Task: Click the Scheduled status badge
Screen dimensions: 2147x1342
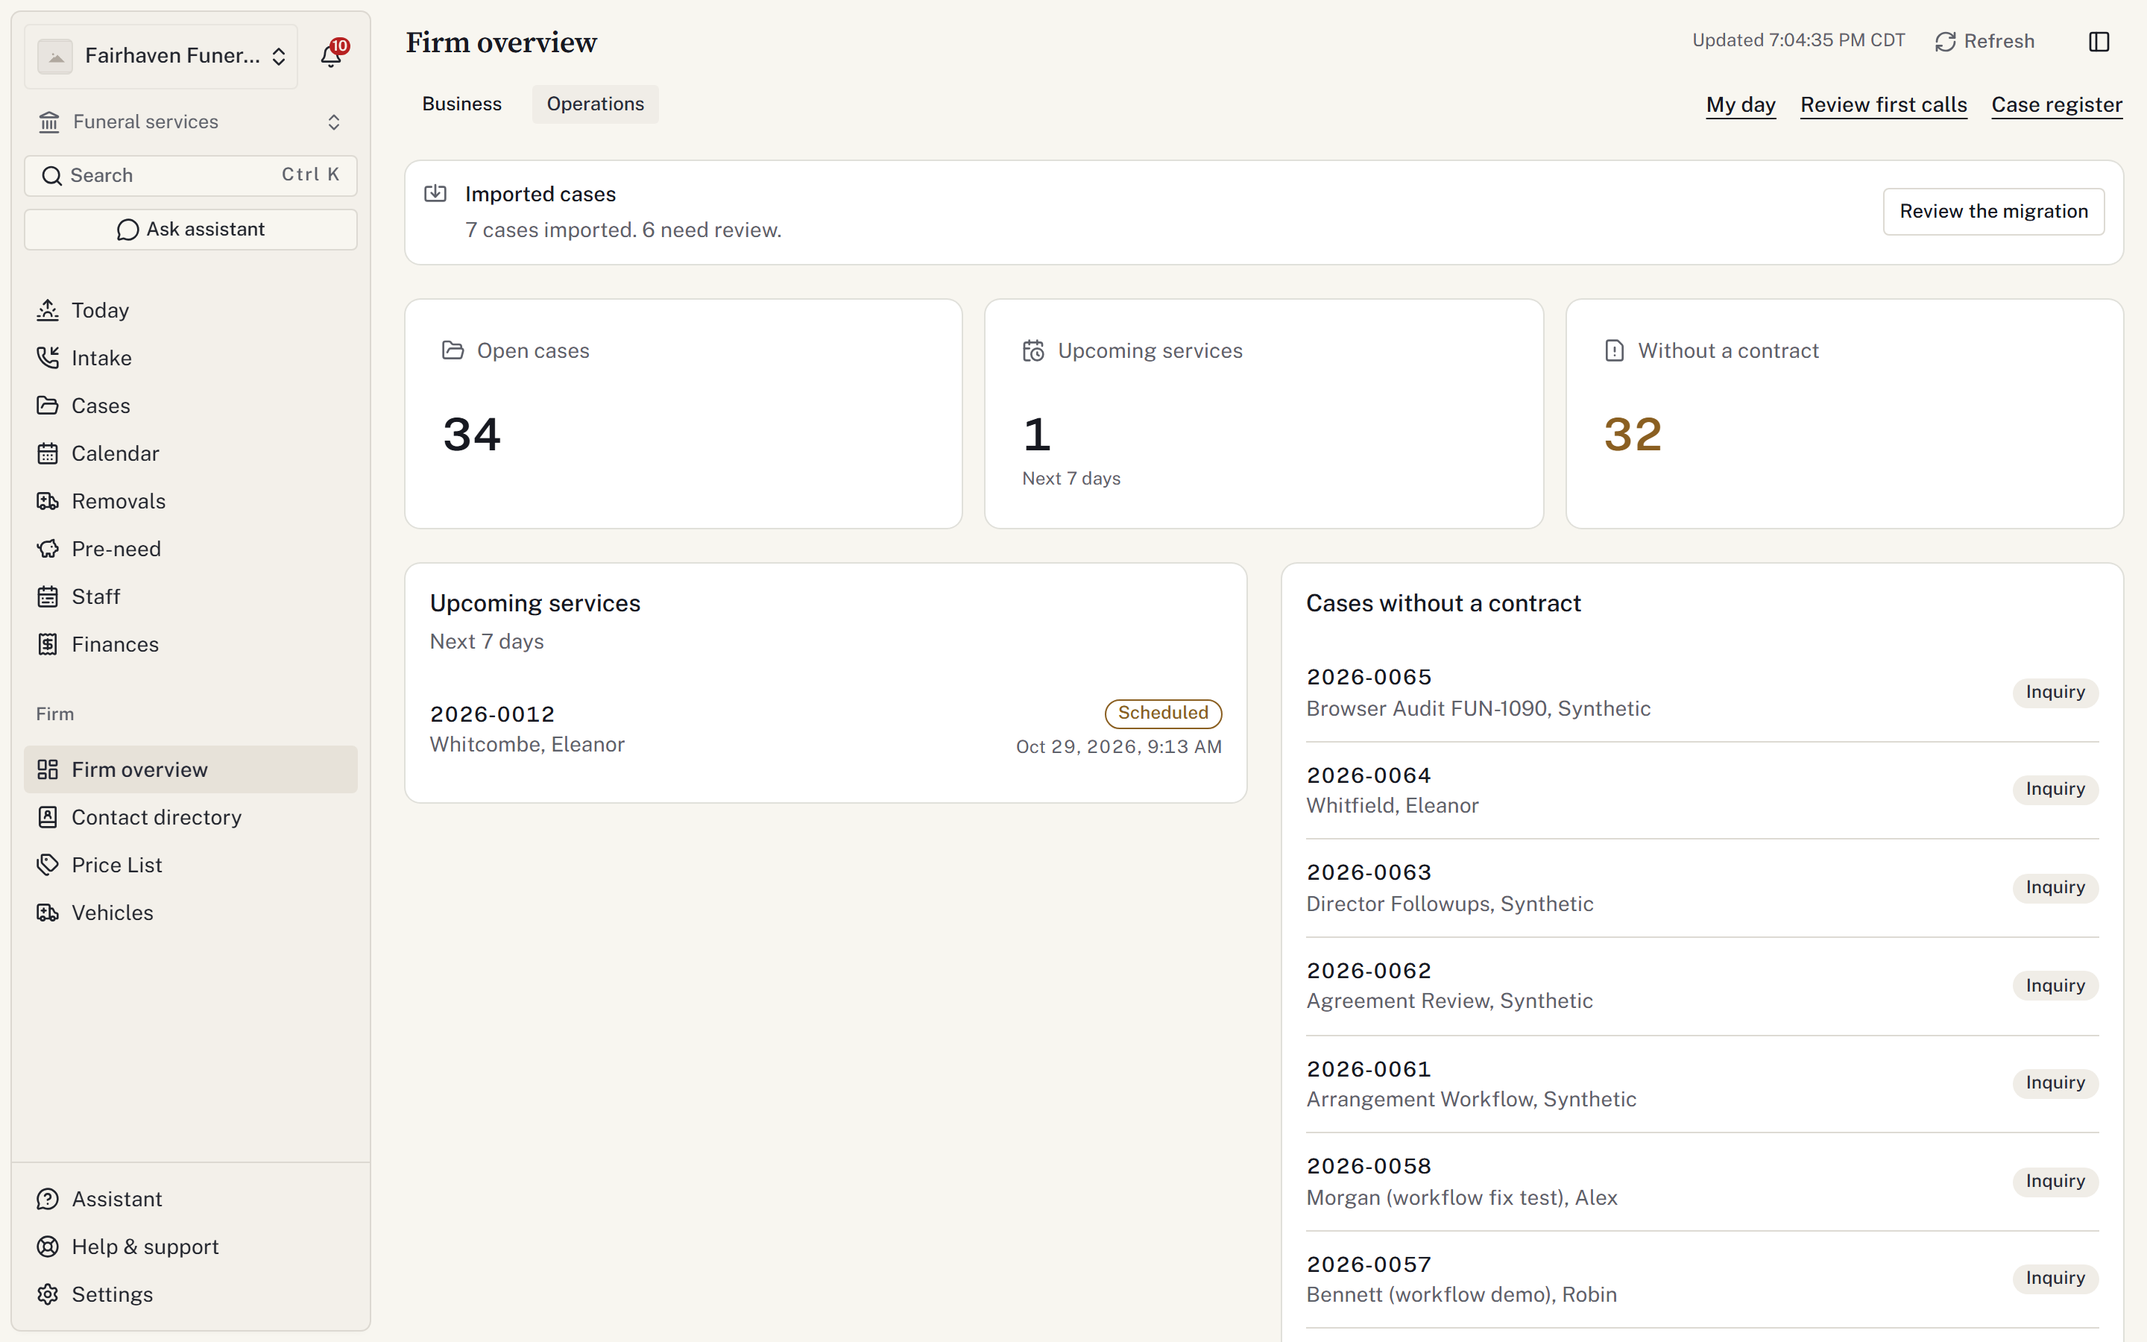Action: (1162, 713)
